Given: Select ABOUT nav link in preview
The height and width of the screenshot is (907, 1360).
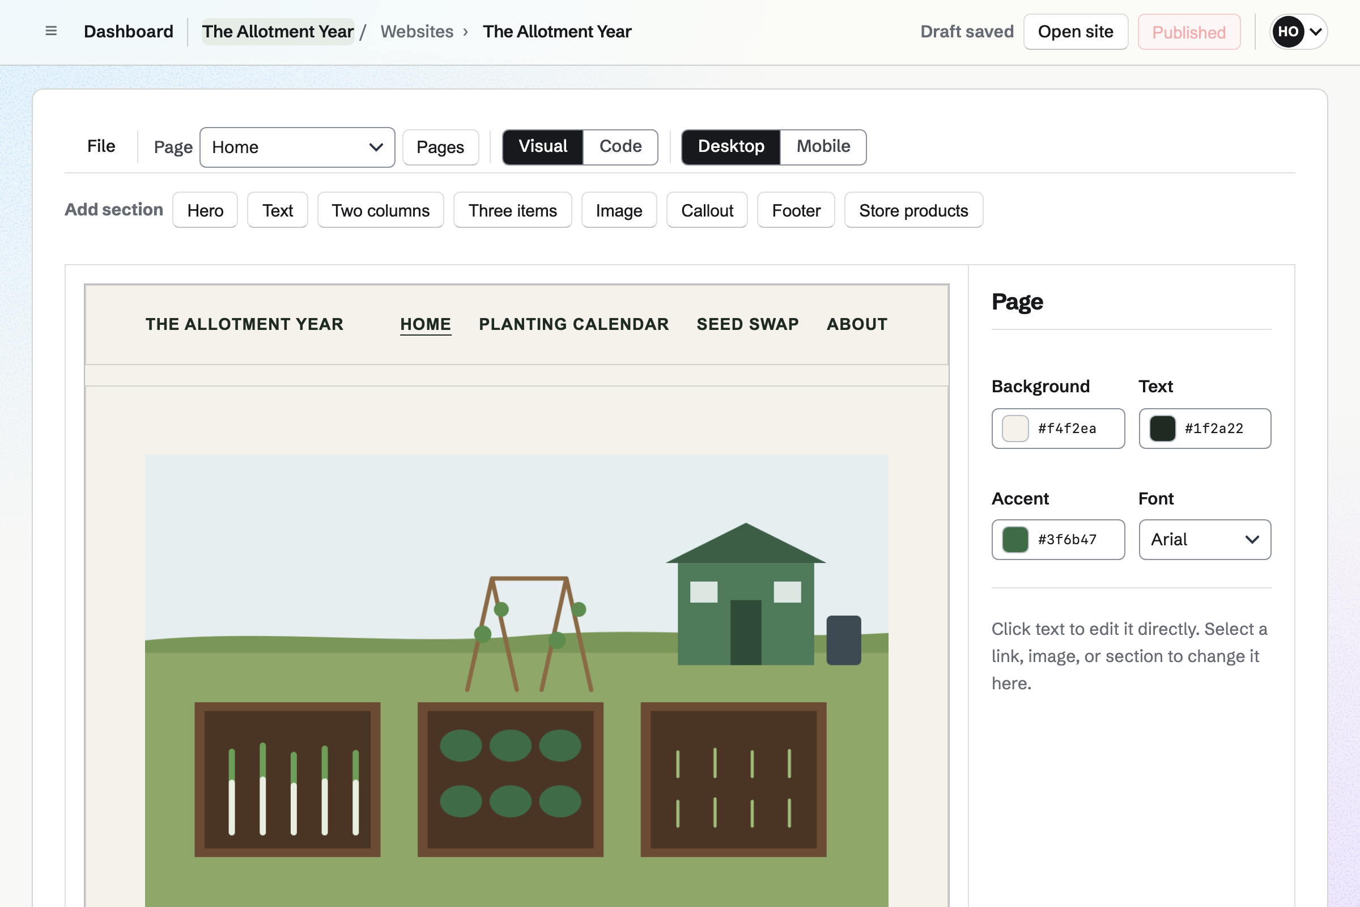Looking at the screenshot, I should coord(857,324).
